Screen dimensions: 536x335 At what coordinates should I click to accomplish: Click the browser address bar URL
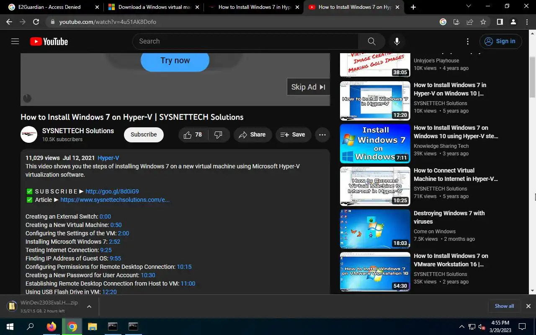108,22
